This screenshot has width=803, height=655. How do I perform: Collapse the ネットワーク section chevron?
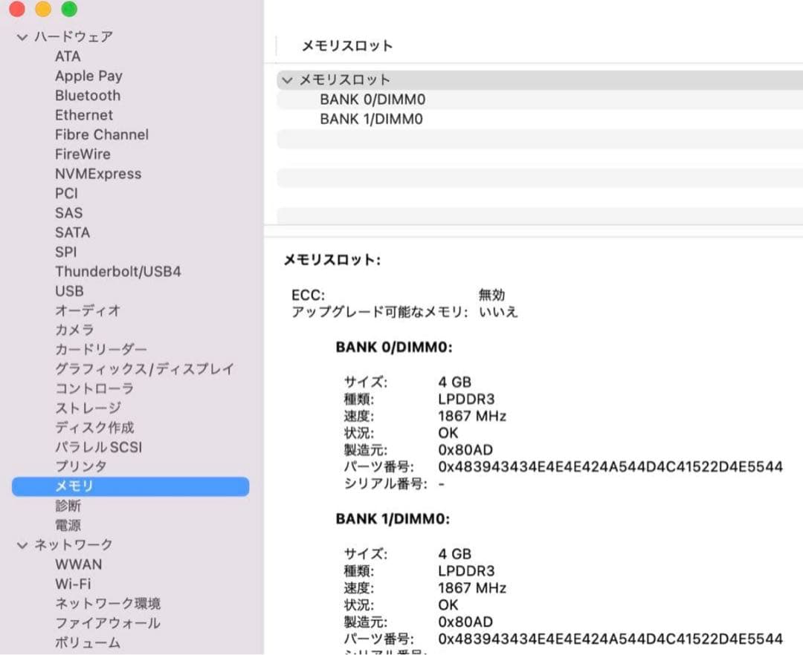(x=22, y=545)
